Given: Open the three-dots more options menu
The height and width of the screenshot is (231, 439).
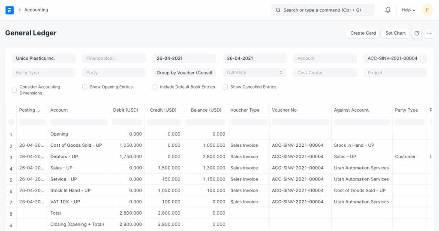Looking at the screenshot, I should [x=429, y=33].
